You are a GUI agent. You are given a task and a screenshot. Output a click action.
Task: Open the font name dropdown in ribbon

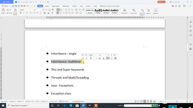point(33,10)
